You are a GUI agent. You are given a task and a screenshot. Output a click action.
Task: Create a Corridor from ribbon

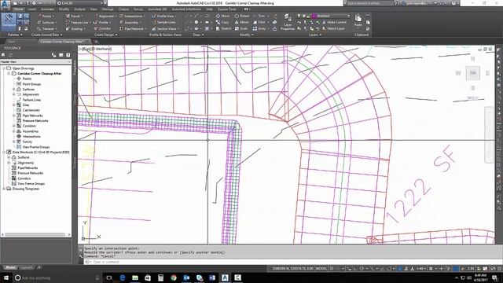(103, 28)
